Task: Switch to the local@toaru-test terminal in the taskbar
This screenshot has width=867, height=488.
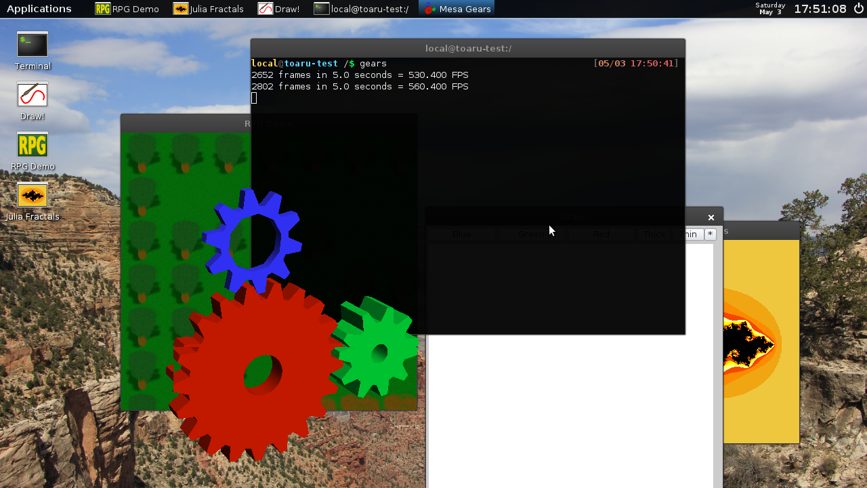Action: tap(361, 9)
